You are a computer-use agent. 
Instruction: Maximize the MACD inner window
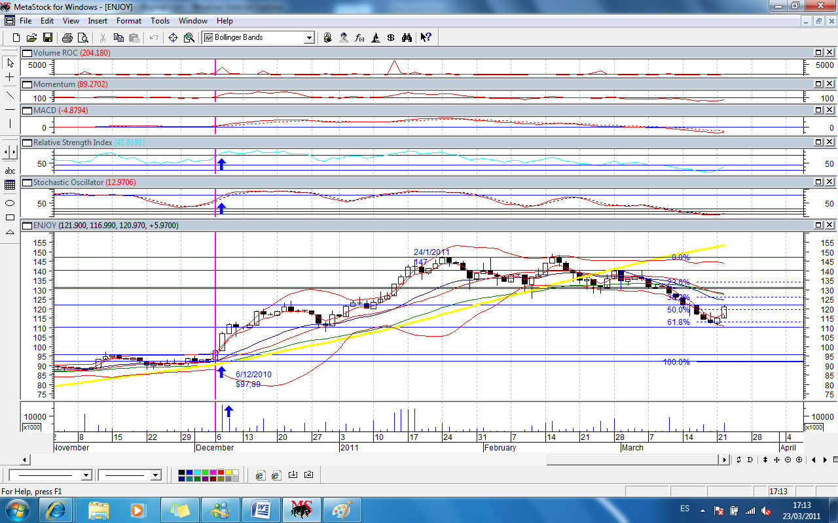coord(818,110)
